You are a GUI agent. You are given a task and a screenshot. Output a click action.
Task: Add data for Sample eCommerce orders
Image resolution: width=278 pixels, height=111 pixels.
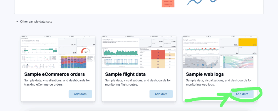click(x=80, y=94)
